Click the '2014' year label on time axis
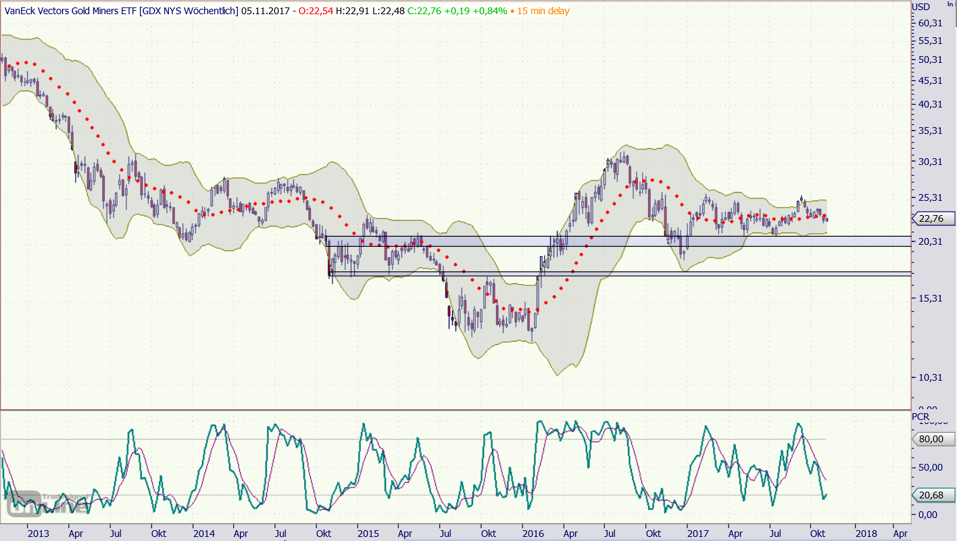Viewport: 957px width, 541px height. (x=203, y=533)
